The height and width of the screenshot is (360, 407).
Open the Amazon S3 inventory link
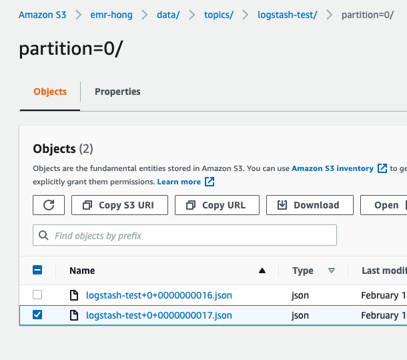coord(332,168)
